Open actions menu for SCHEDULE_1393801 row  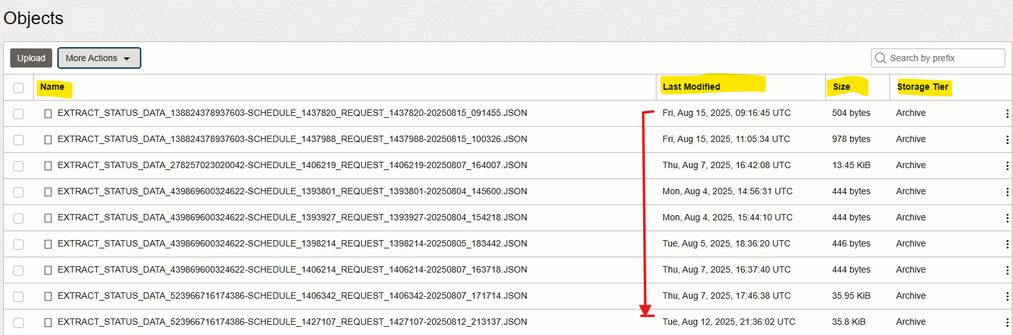[x=1007, y=192]
